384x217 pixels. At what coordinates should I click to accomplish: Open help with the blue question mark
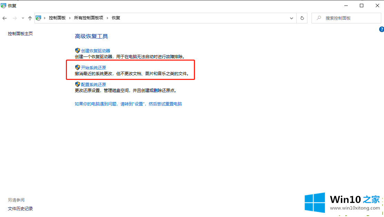click(382, 30)
